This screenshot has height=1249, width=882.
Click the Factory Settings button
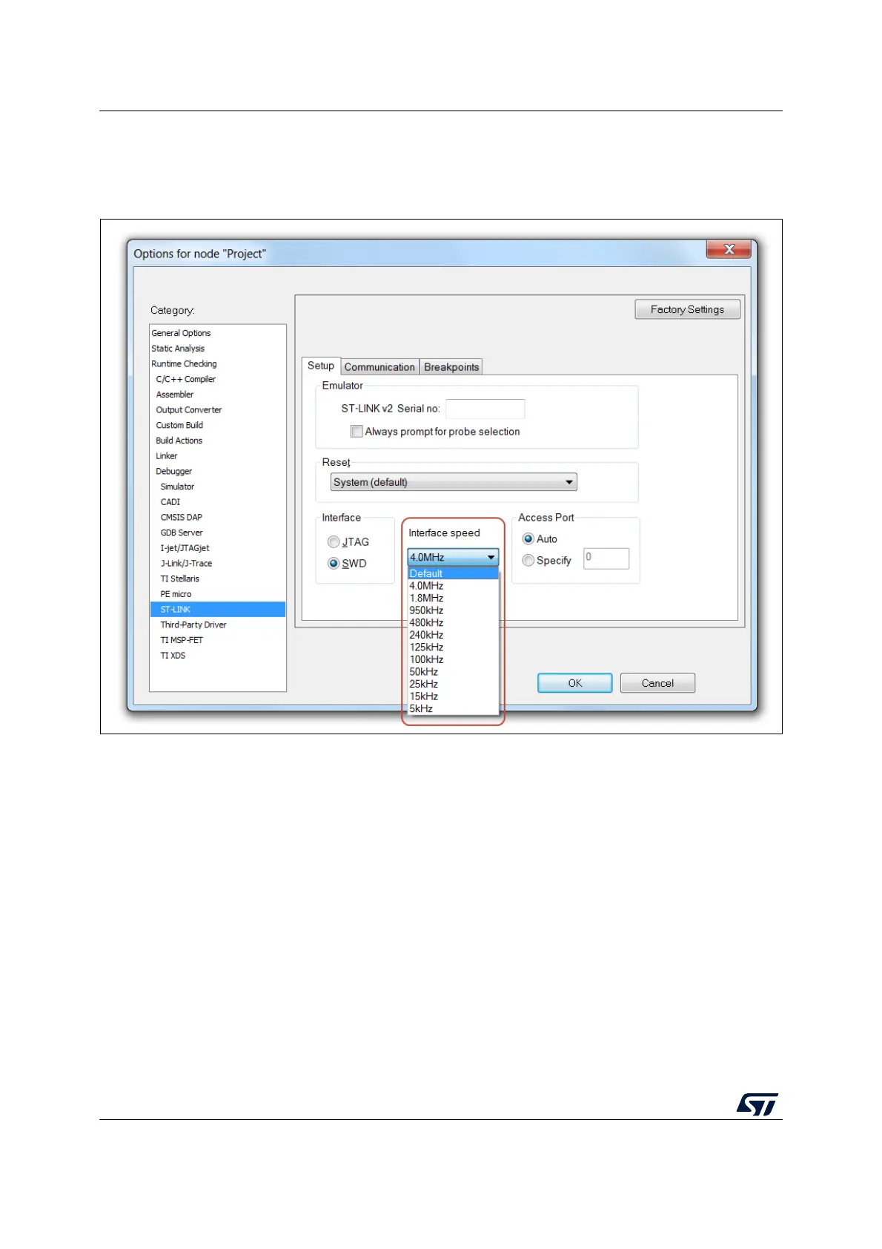pyautogui.click(x=687, y=309)
